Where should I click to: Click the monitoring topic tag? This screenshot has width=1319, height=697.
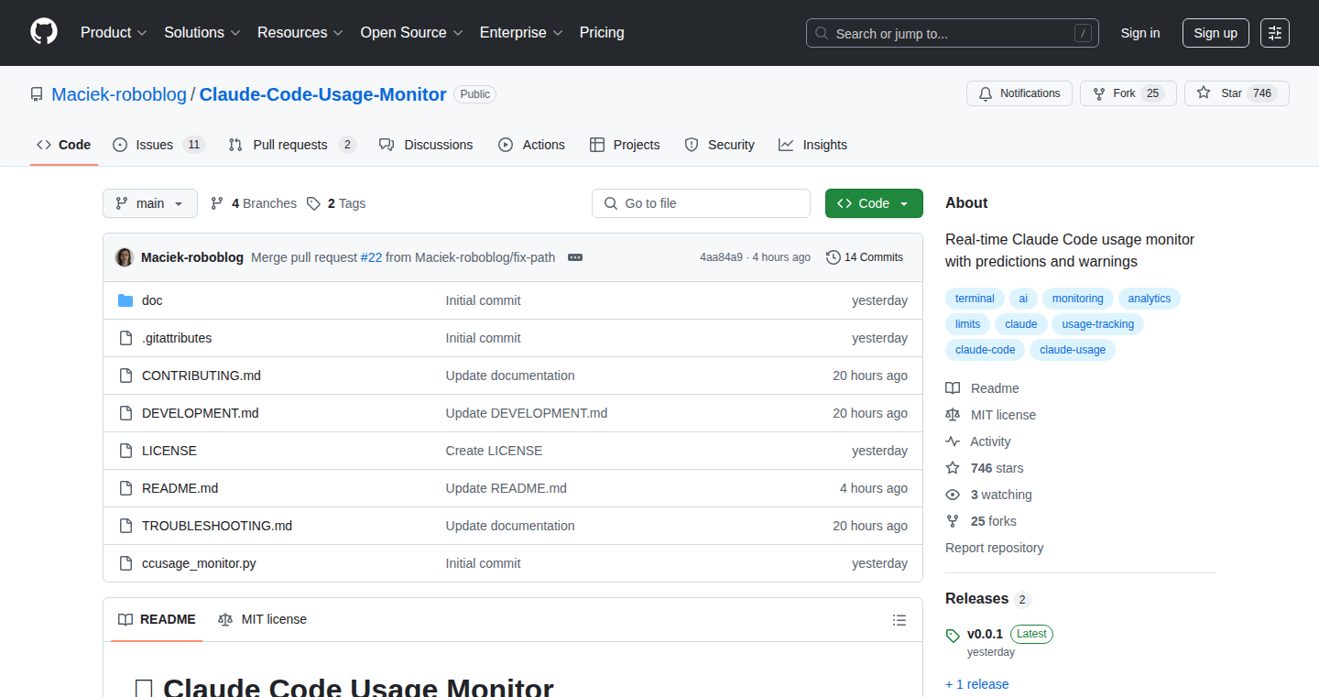pos(1077,299)
